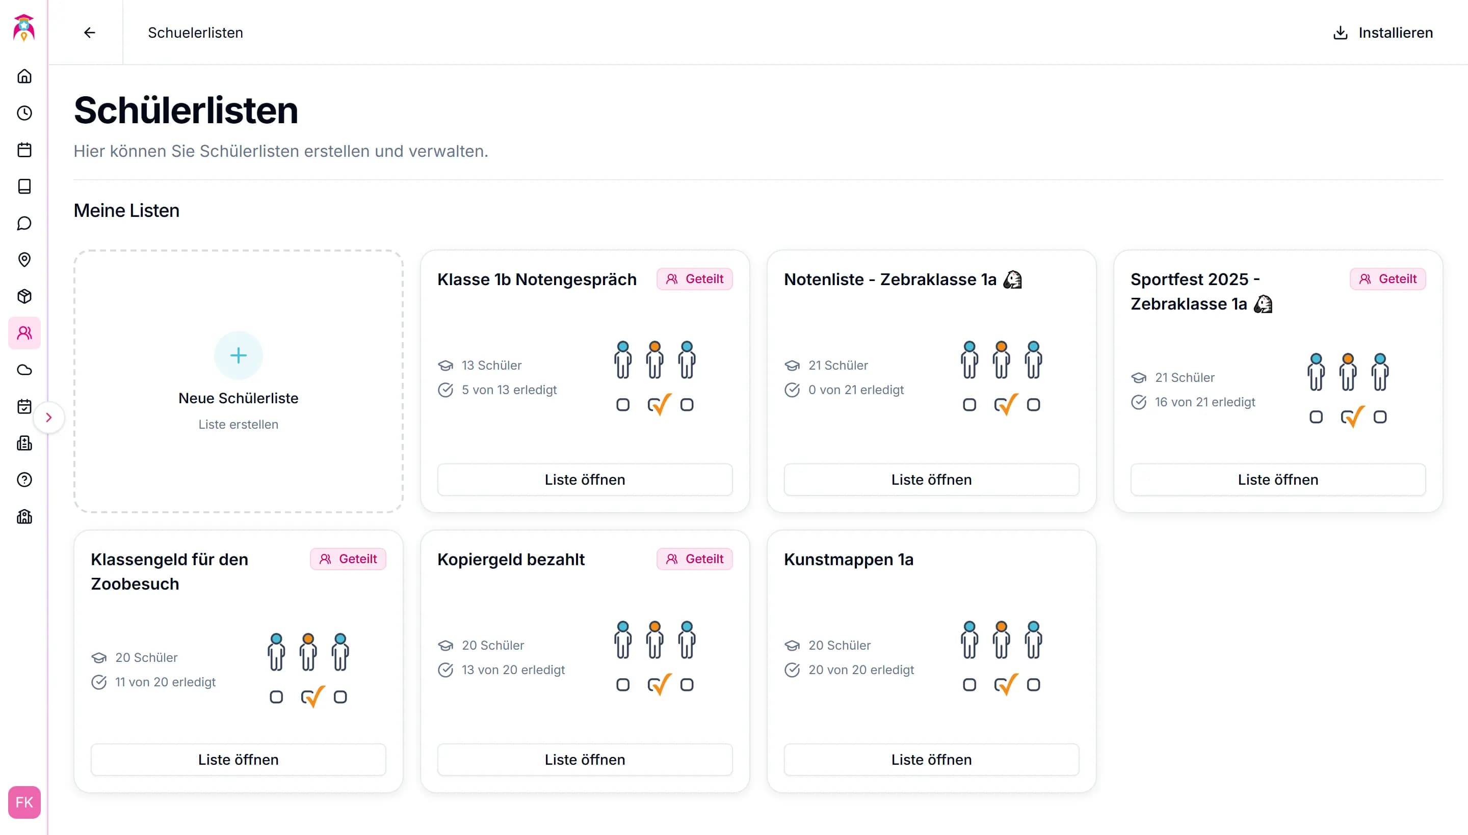Open the chat bubble icon in sidebar
Viewport: 1468px width, 835px height.
coord(24,223)
